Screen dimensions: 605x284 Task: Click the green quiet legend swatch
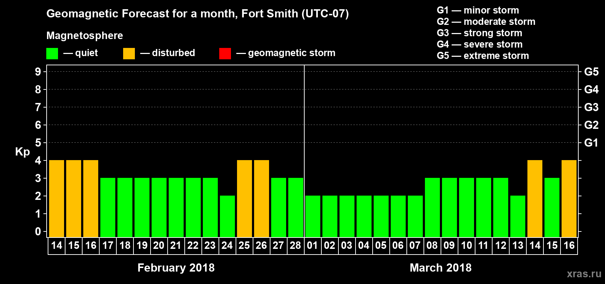pos(52,54)
